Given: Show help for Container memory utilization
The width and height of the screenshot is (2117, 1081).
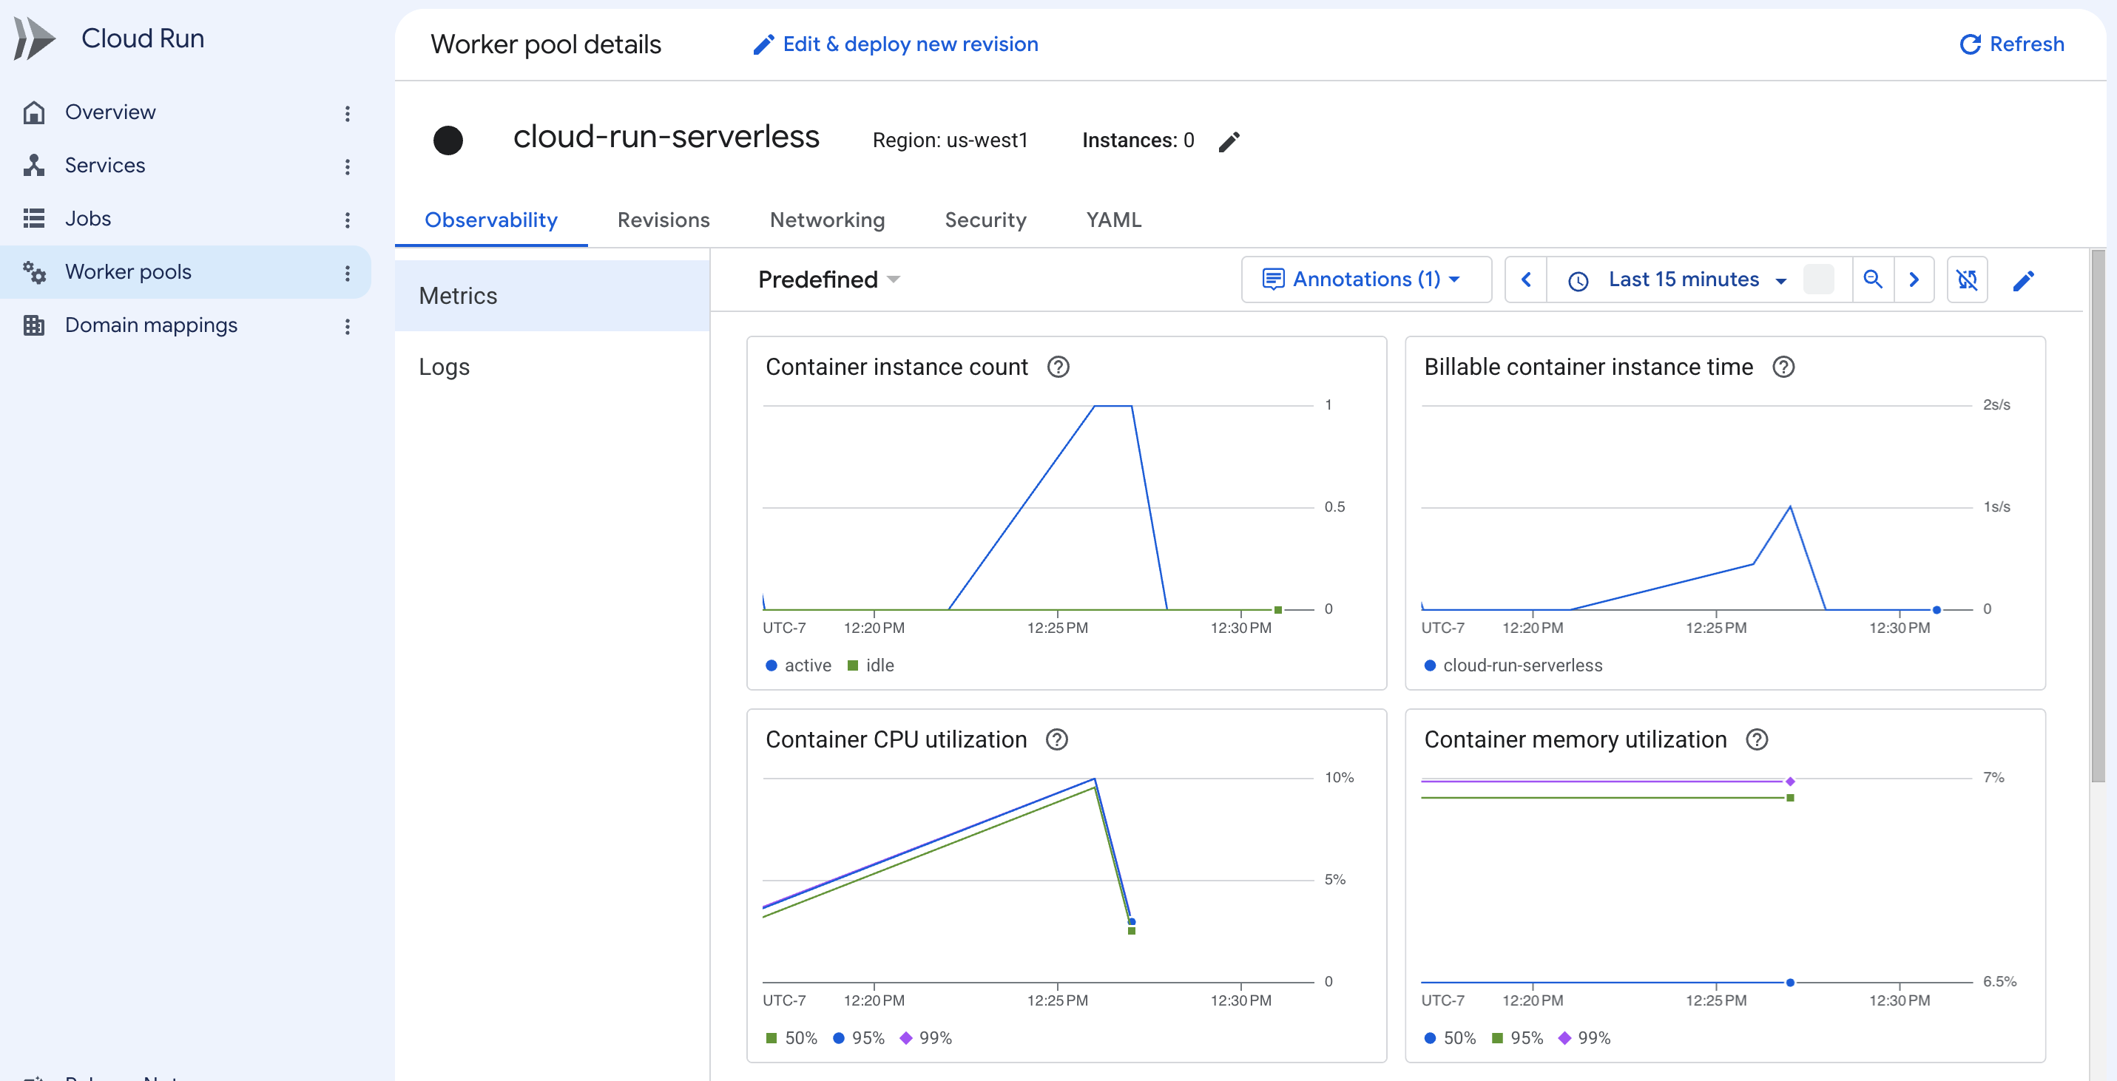Looking at the screenshot, I should point(1757,739).
